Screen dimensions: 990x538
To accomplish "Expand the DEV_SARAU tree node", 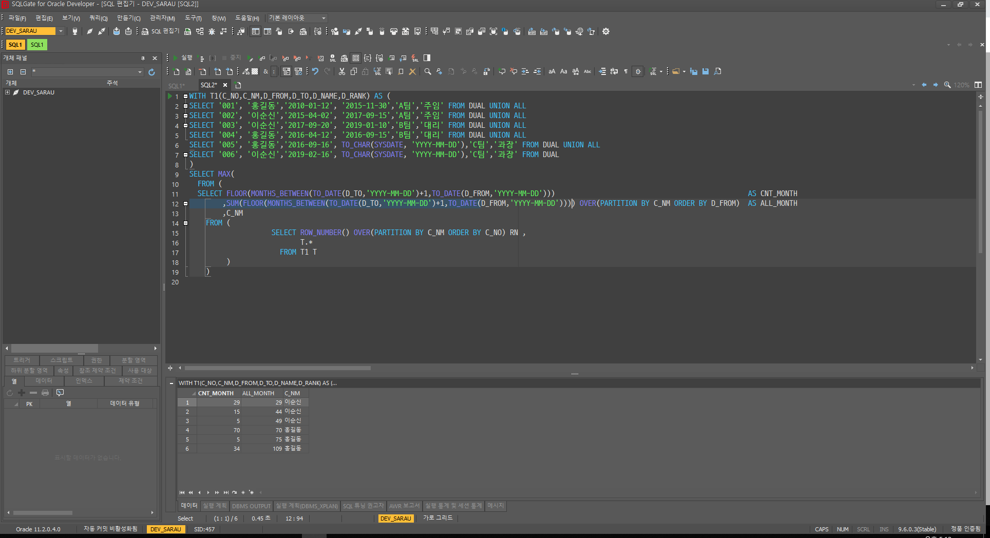I will pyautogui.click(x=7, y=92).
